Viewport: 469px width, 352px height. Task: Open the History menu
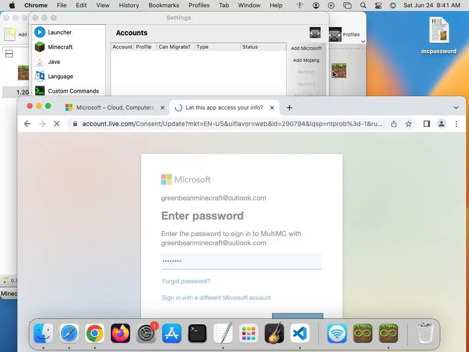click(x=129, y=5)
